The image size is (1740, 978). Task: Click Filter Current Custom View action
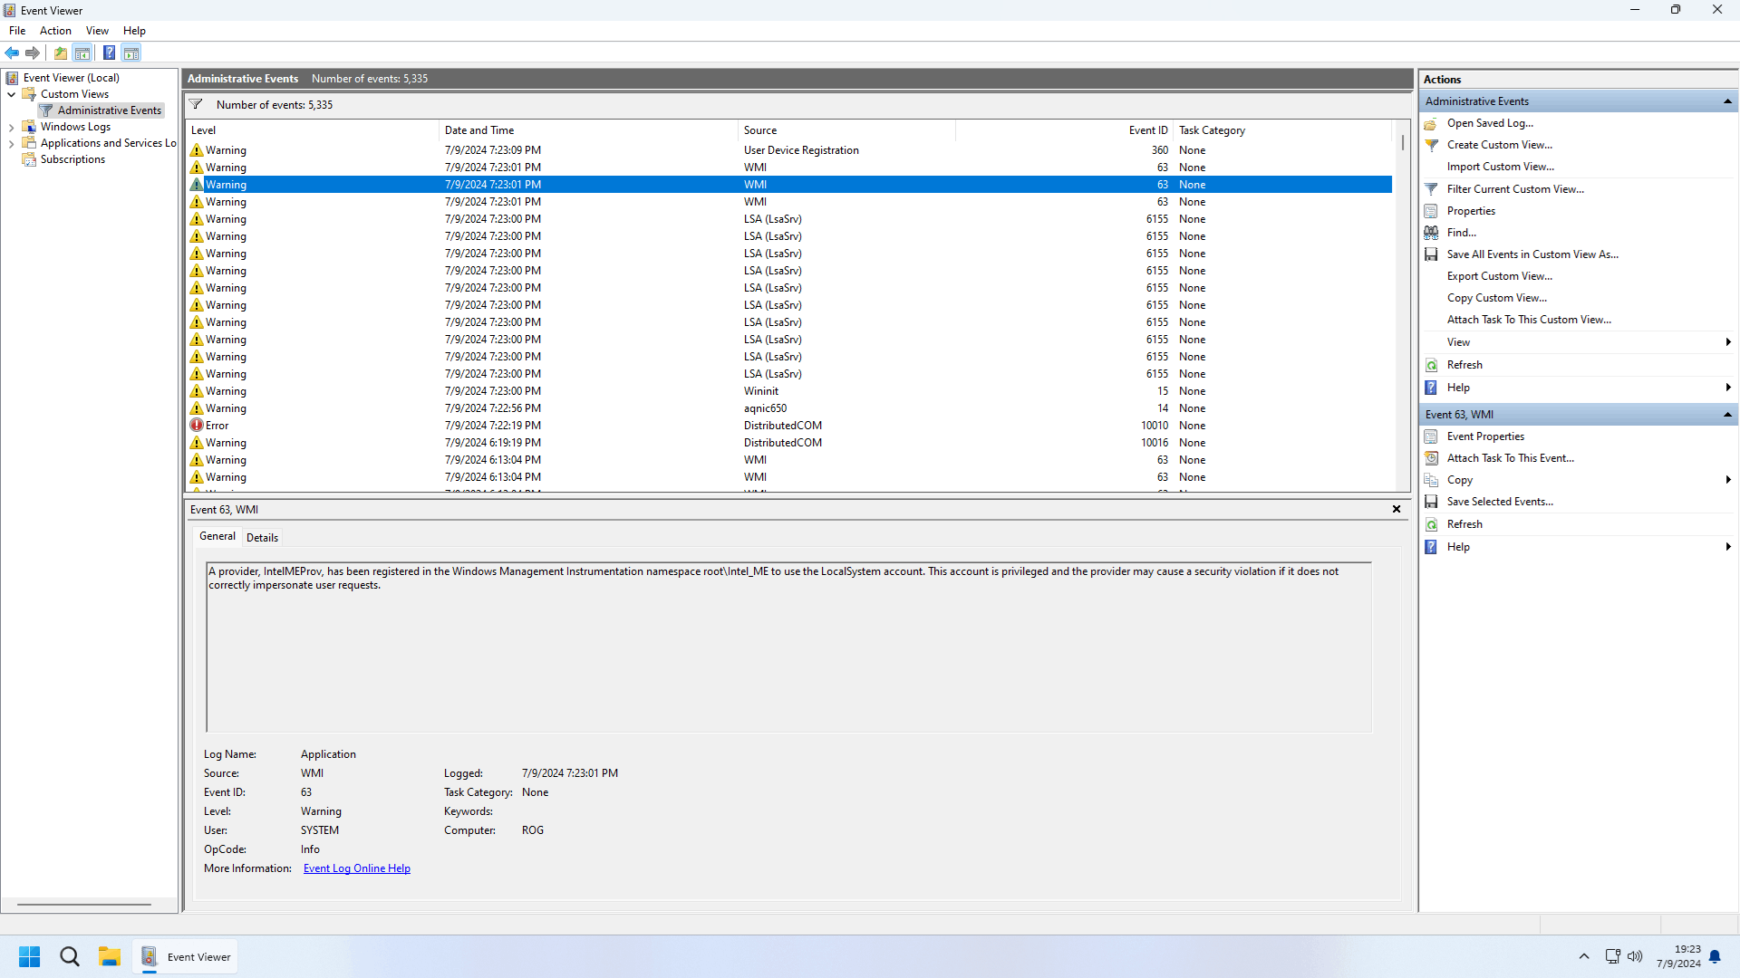(x=1515, y=189)
